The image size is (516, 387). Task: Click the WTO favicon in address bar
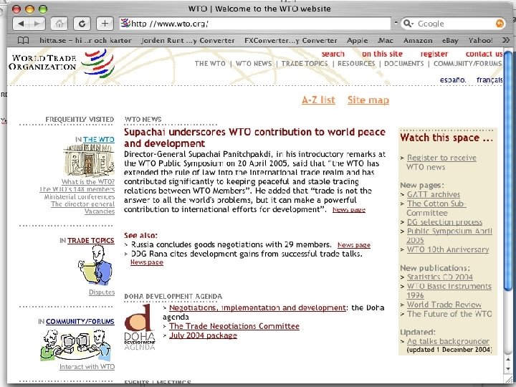pos(125,24)
